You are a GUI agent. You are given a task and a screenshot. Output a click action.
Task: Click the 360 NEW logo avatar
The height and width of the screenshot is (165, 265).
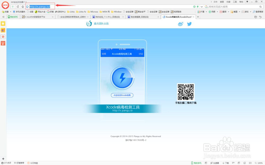[x=5, y=5]
